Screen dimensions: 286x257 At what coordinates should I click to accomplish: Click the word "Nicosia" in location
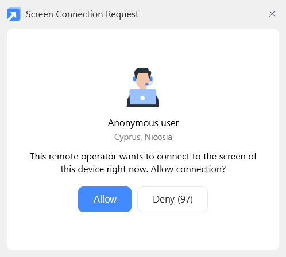[x=159, y=137]
